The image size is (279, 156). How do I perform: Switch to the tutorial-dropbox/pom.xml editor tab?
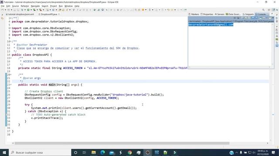pos(20,14)
